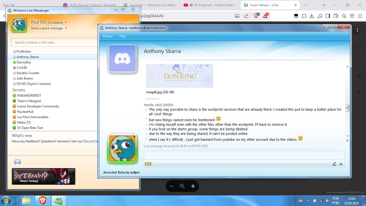
Task: Click the zoom in plus button
Action: (x=193, y=186)
